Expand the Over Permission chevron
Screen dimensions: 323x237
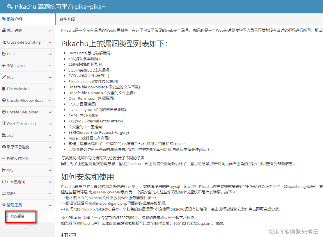[50, 124]
